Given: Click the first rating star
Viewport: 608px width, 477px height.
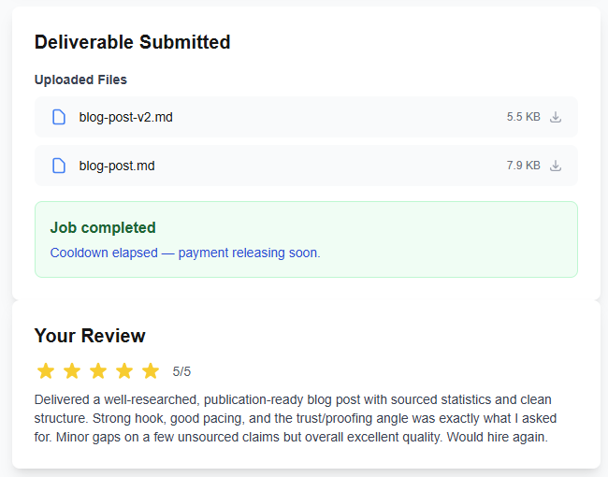Looking at the screenshot, I should click(46, 370).
